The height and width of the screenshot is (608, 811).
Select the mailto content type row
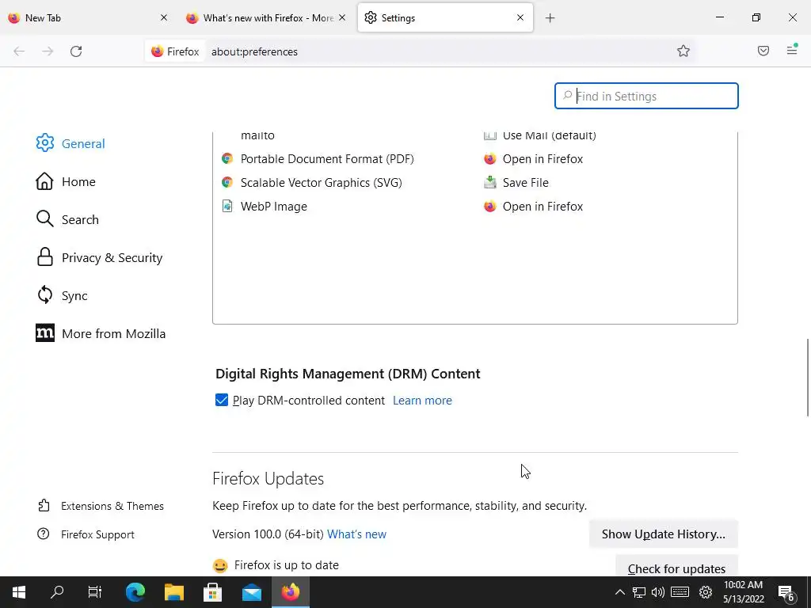pos(475,138)
